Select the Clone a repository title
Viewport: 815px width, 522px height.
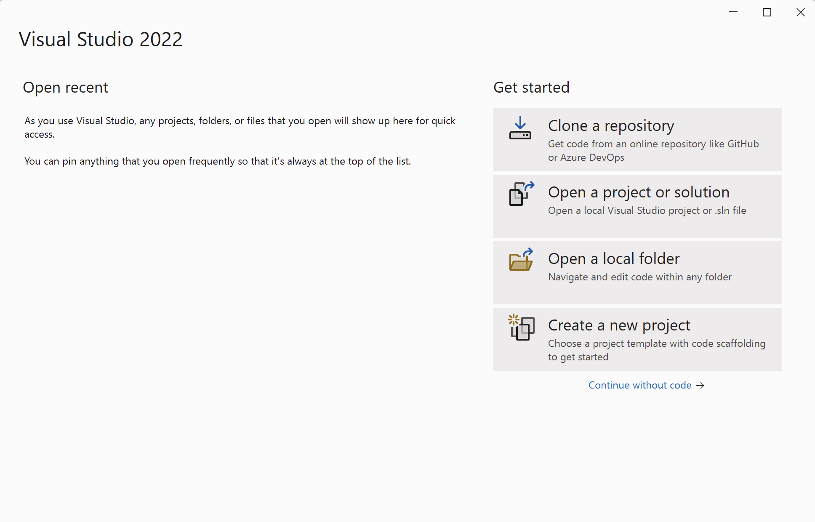tap(611, 126)
